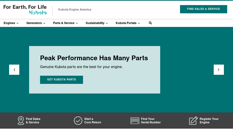Expand the Kubota Portals menu

pos(128,23)
